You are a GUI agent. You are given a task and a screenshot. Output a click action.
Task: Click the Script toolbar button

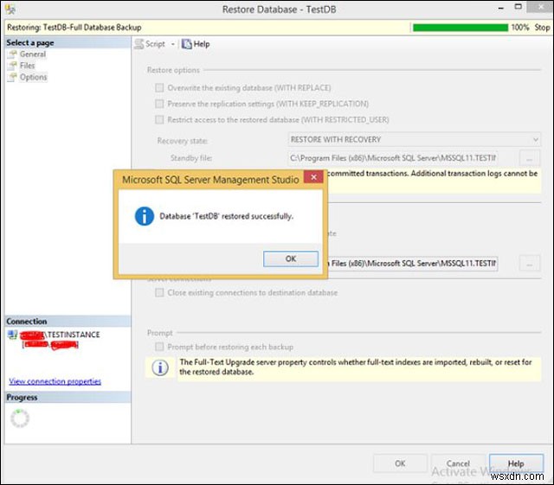coord(150,44)
